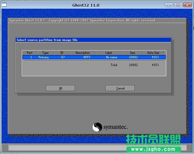
Task: Click the Total size value 20002
Action: pyautogui.click(x=133, y=65)
